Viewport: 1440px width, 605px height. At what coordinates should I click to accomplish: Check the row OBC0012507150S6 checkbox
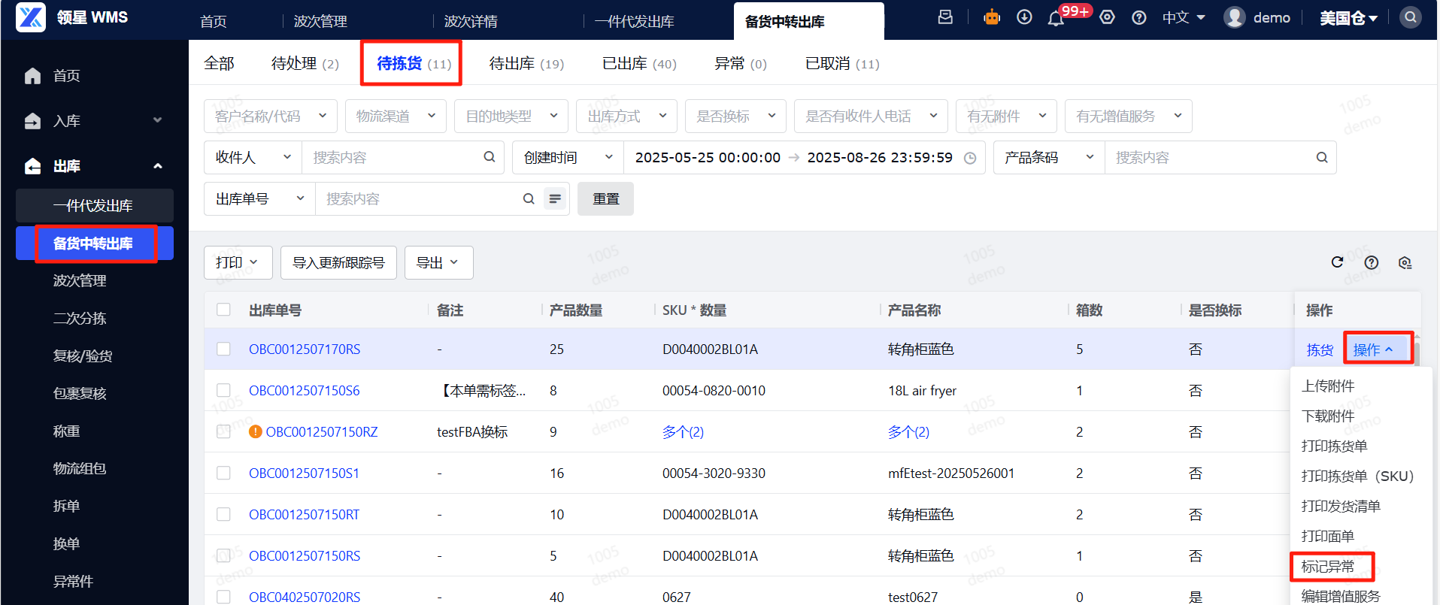(223, 390)
